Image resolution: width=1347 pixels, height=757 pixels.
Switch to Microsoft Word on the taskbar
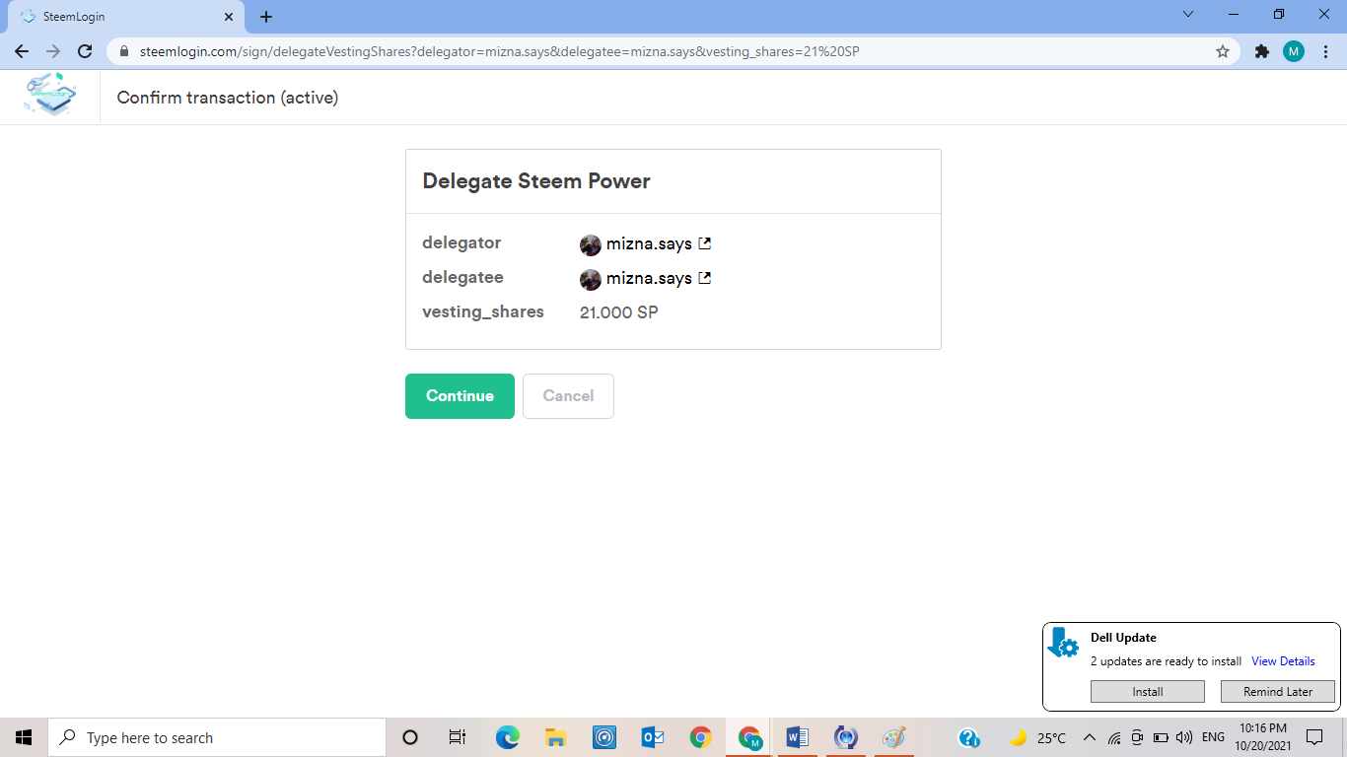click(797, 737)
